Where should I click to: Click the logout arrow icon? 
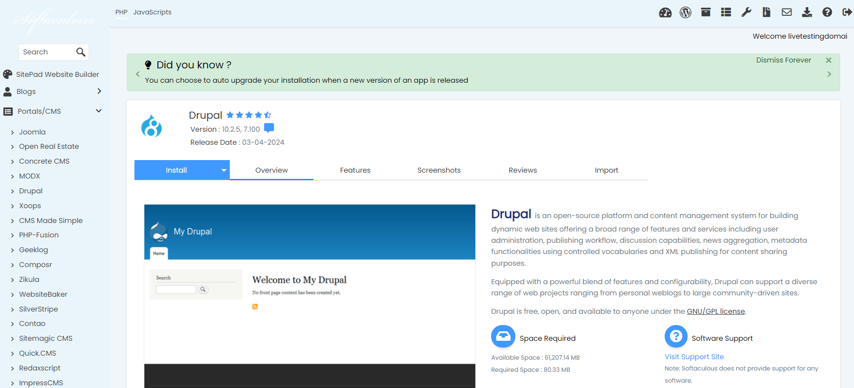pos(847,12)
